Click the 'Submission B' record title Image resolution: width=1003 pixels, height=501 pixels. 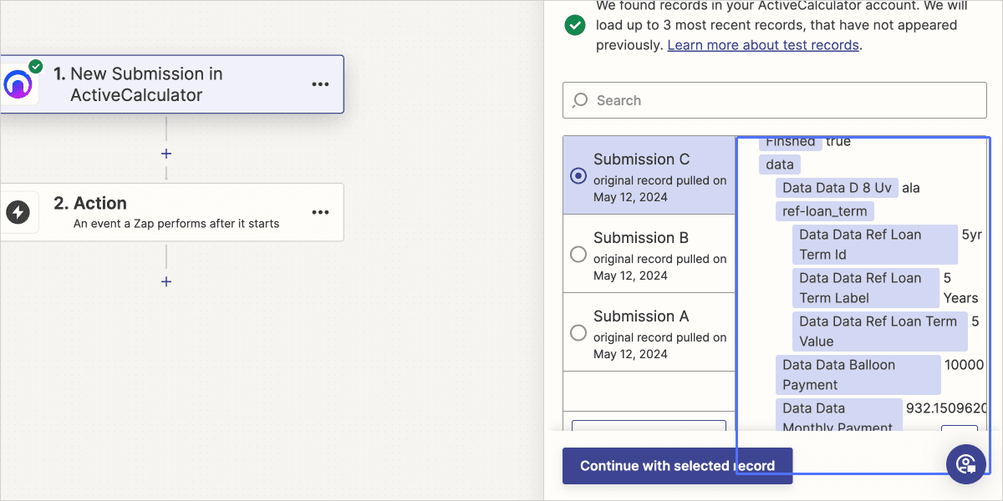tap(641, 238)
